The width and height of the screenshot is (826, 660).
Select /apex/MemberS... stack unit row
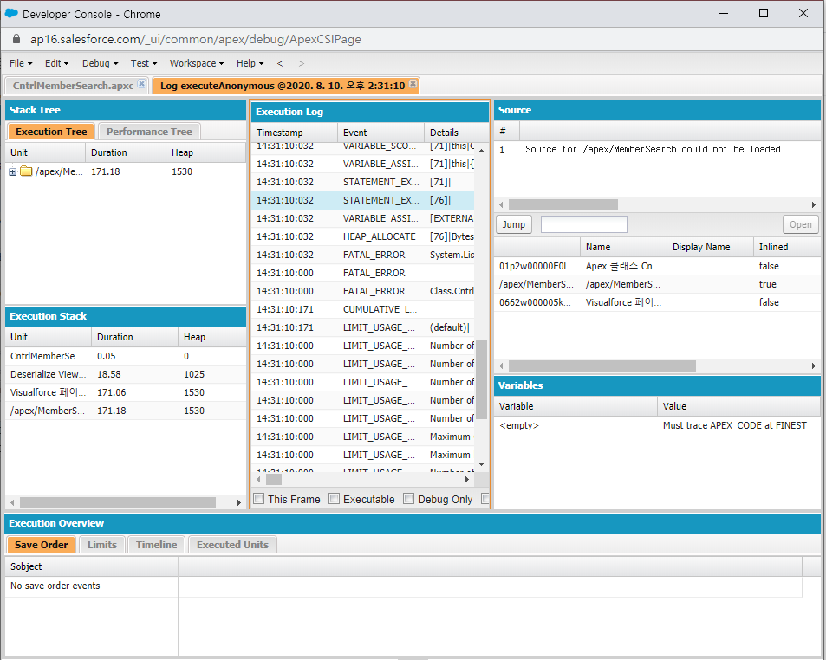click(126, 411)
